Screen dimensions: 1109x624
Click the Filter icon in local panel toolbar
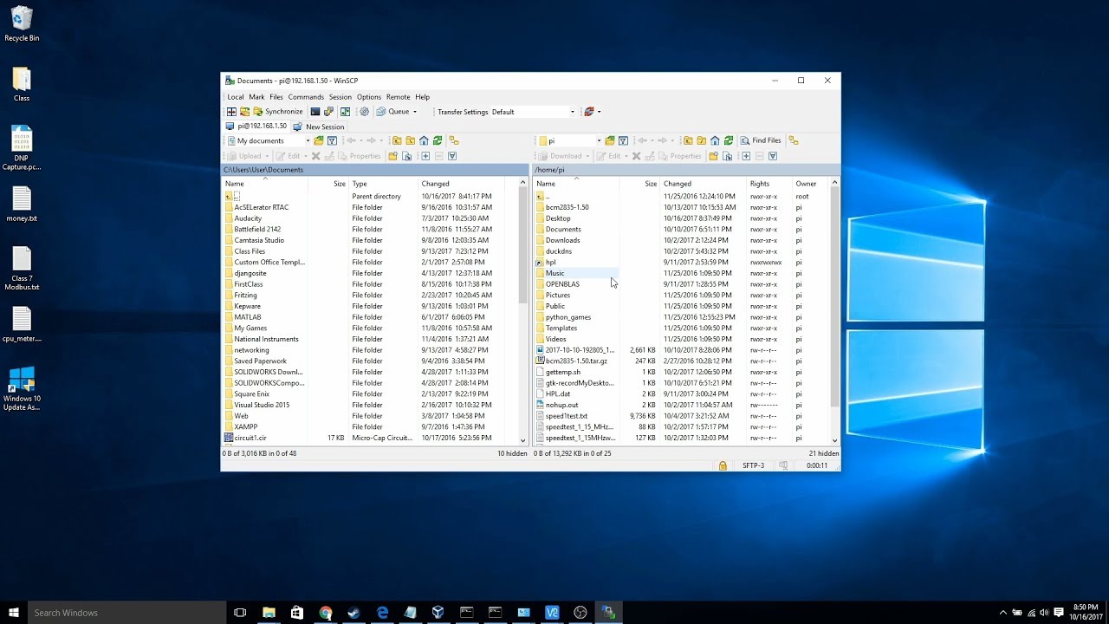[332, 140]
